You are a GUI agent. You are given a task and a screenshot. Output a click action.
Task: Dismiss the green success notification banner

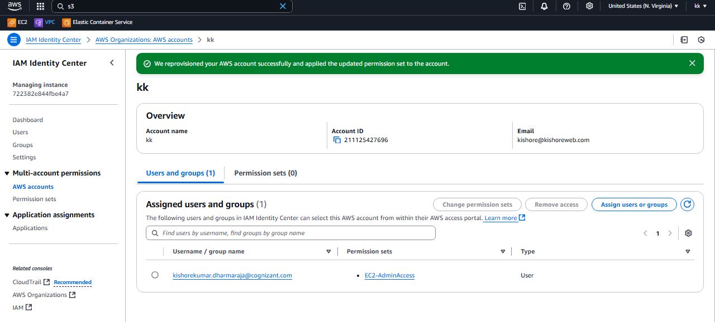pos(692,64)
